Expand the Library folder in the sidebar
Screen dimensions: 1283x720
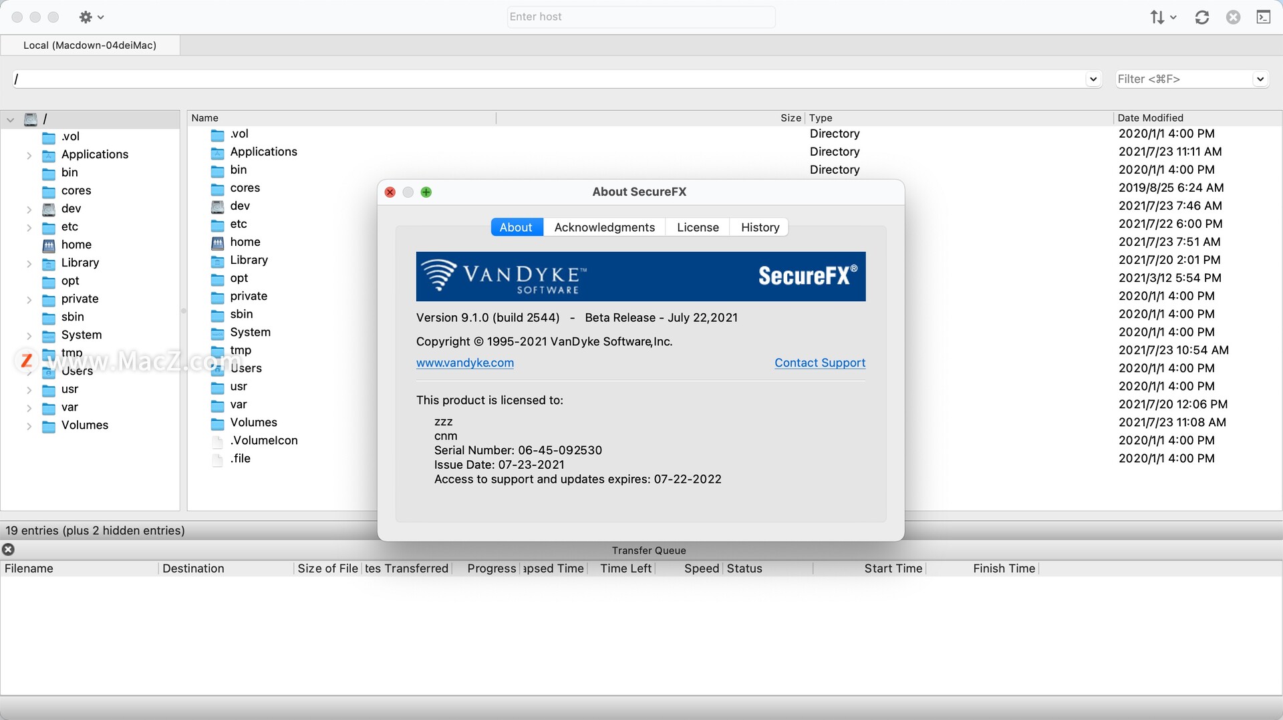click(28, 264)
